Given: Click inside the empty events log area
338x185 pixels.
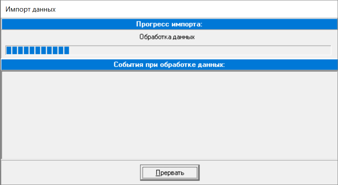Looking at the screenshot, I should (x=169, y=115).
